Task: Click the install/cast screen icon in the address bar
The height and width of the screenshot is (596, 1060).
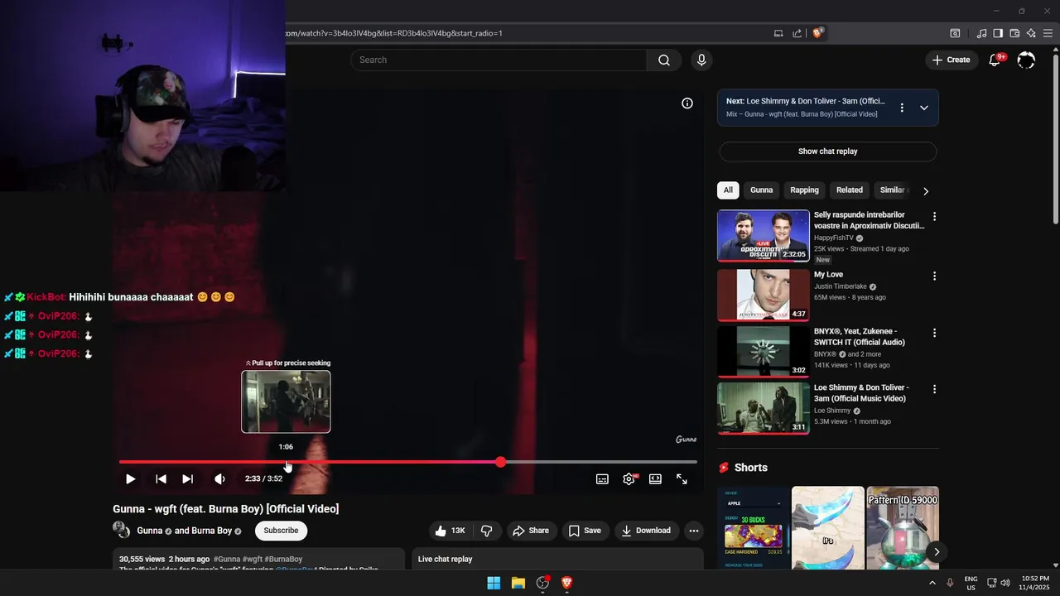Action: point(778,33)
